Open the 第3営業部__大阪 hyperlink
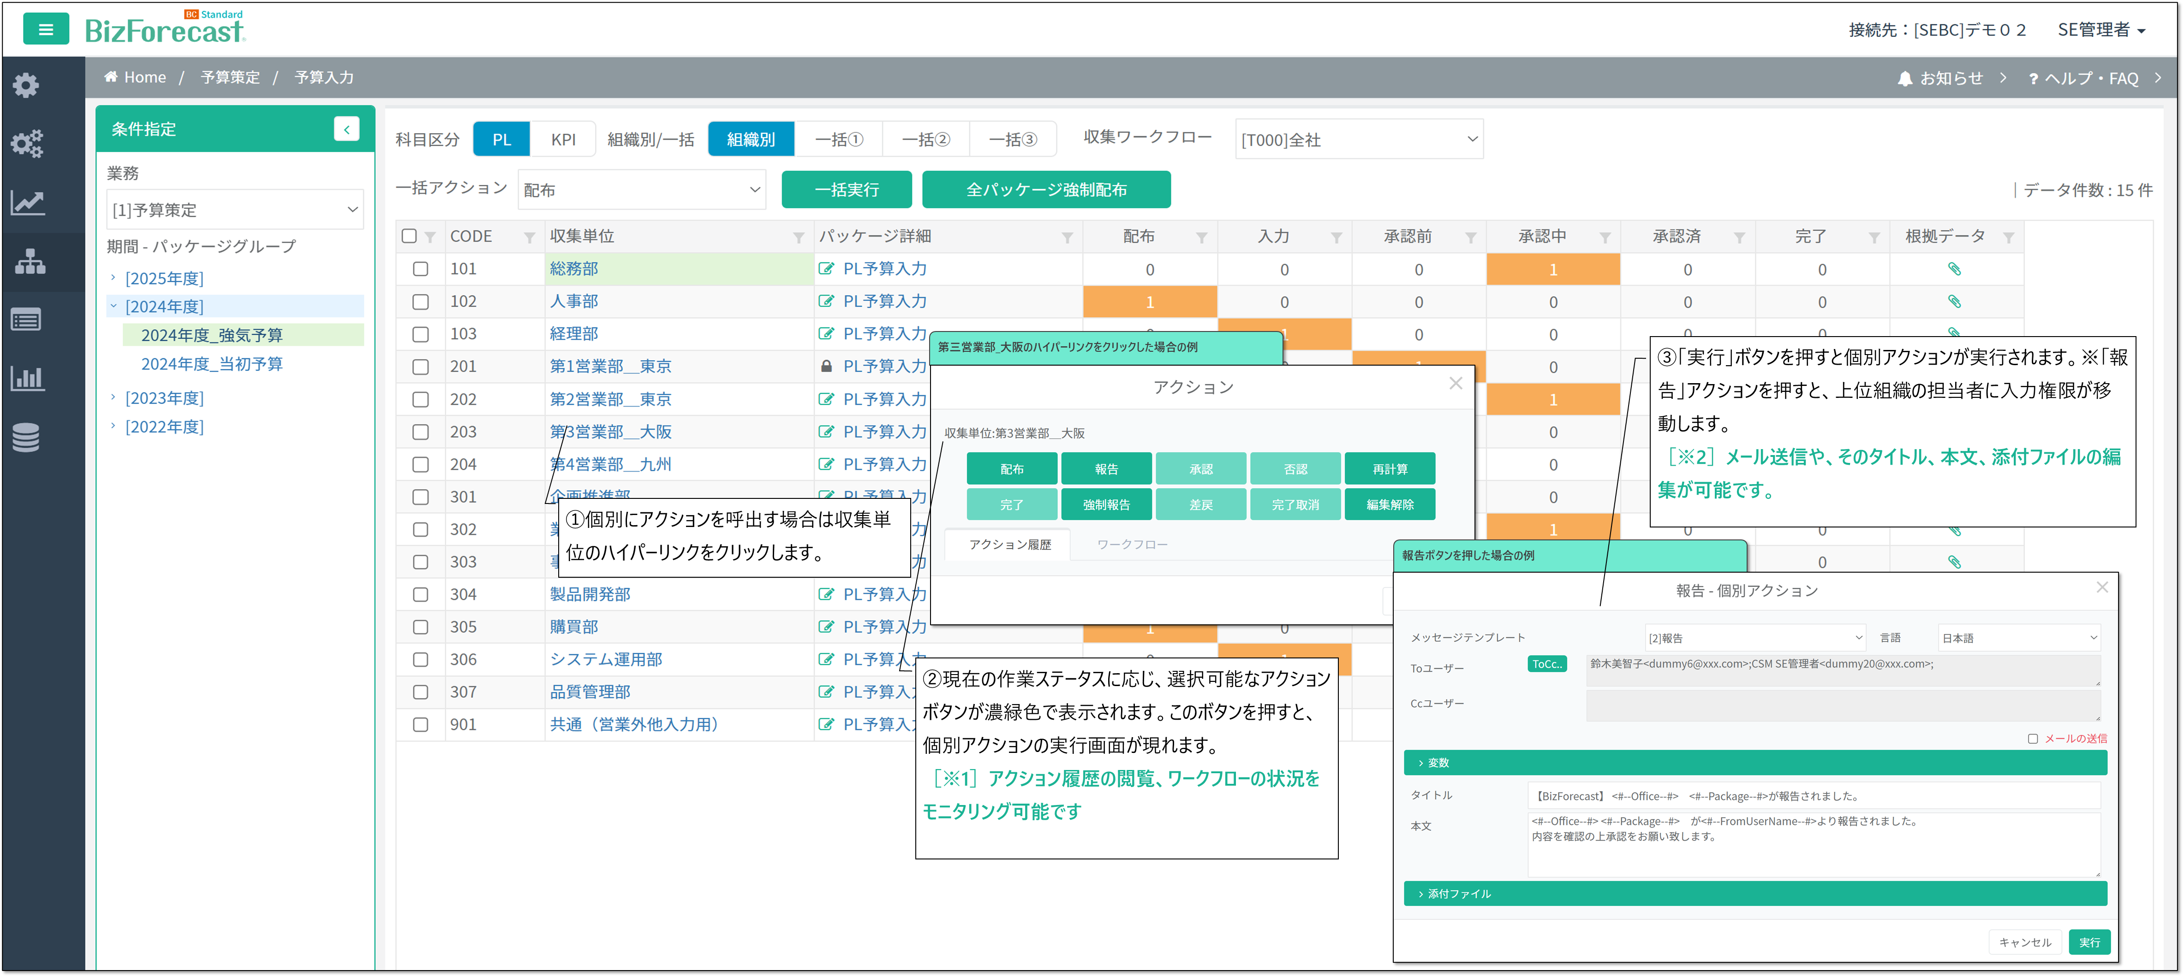Screen dimensions: 2184x977 [x=610, y=432]
